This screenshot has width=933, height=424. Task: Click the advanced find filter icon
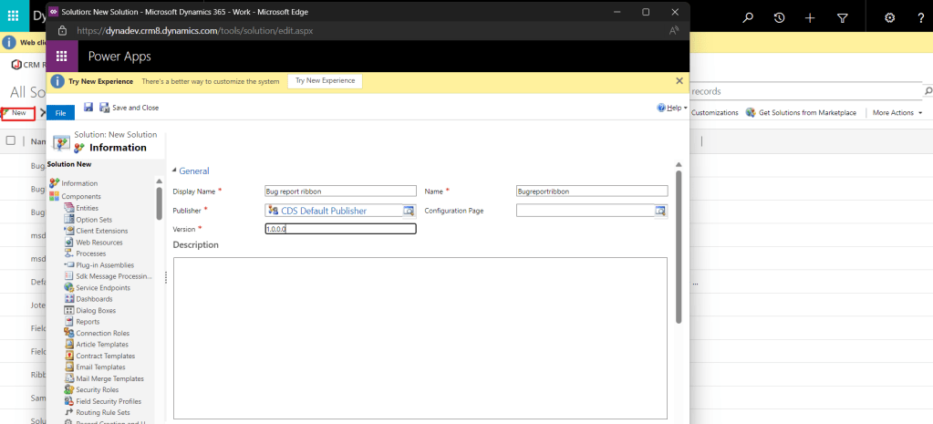coord(842,18)
